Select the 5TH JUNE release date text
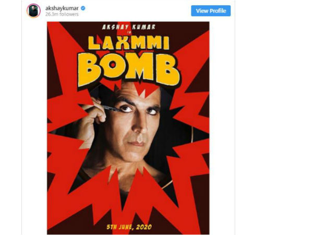The image size is (313, 235). pyautogui.click(x=120, y=227)
